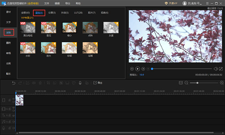Switch to the 全部(60) filter tab
This screenshot has width=225, height=135.
coord(25,13)
